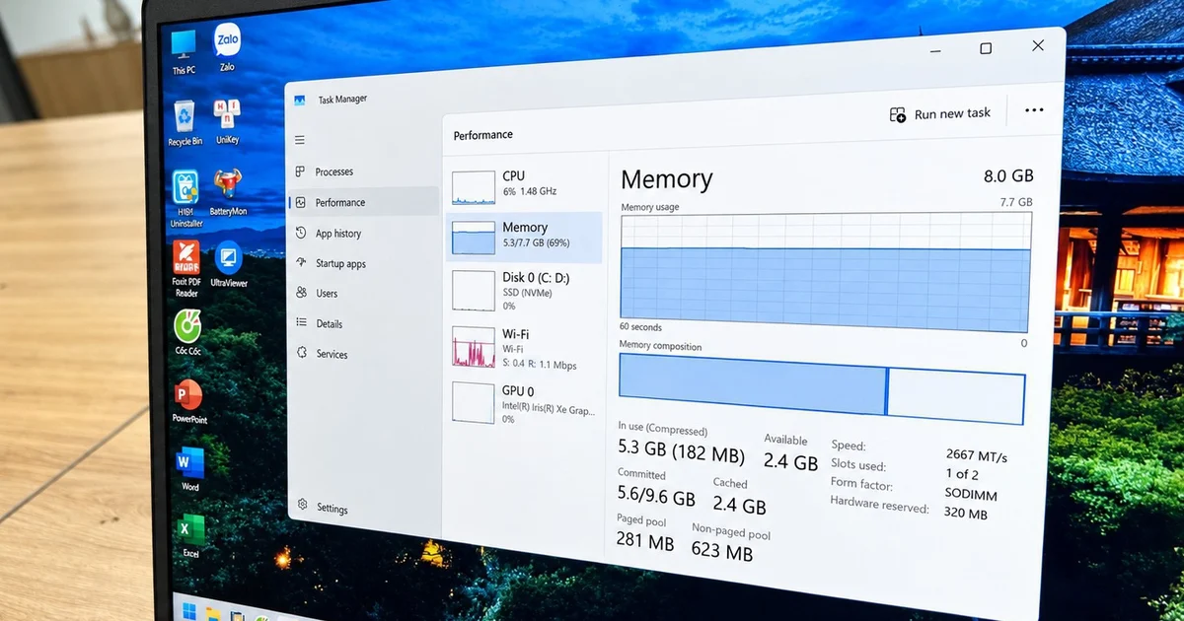Click the Paged pool "281 MB" value
Viewport: 1184px width, 621px height.
(x=644, y=542)
